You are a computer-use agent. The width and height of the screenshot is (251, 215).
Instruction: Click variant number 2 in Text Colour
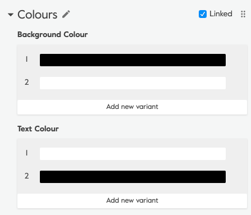coord(26,176)
